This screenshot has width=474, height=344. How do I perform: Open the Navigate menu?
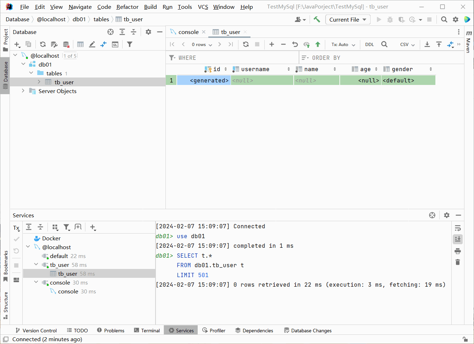(80, 7)
